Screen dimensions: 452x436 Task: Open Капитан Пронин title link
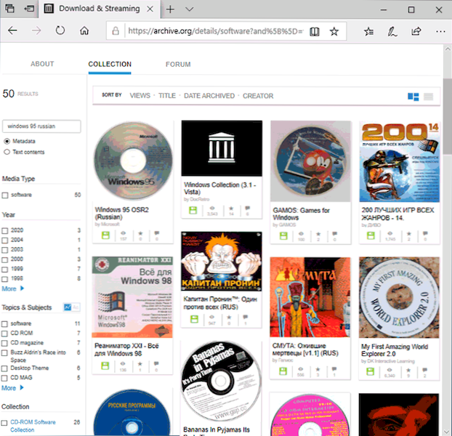coord(220,303)
